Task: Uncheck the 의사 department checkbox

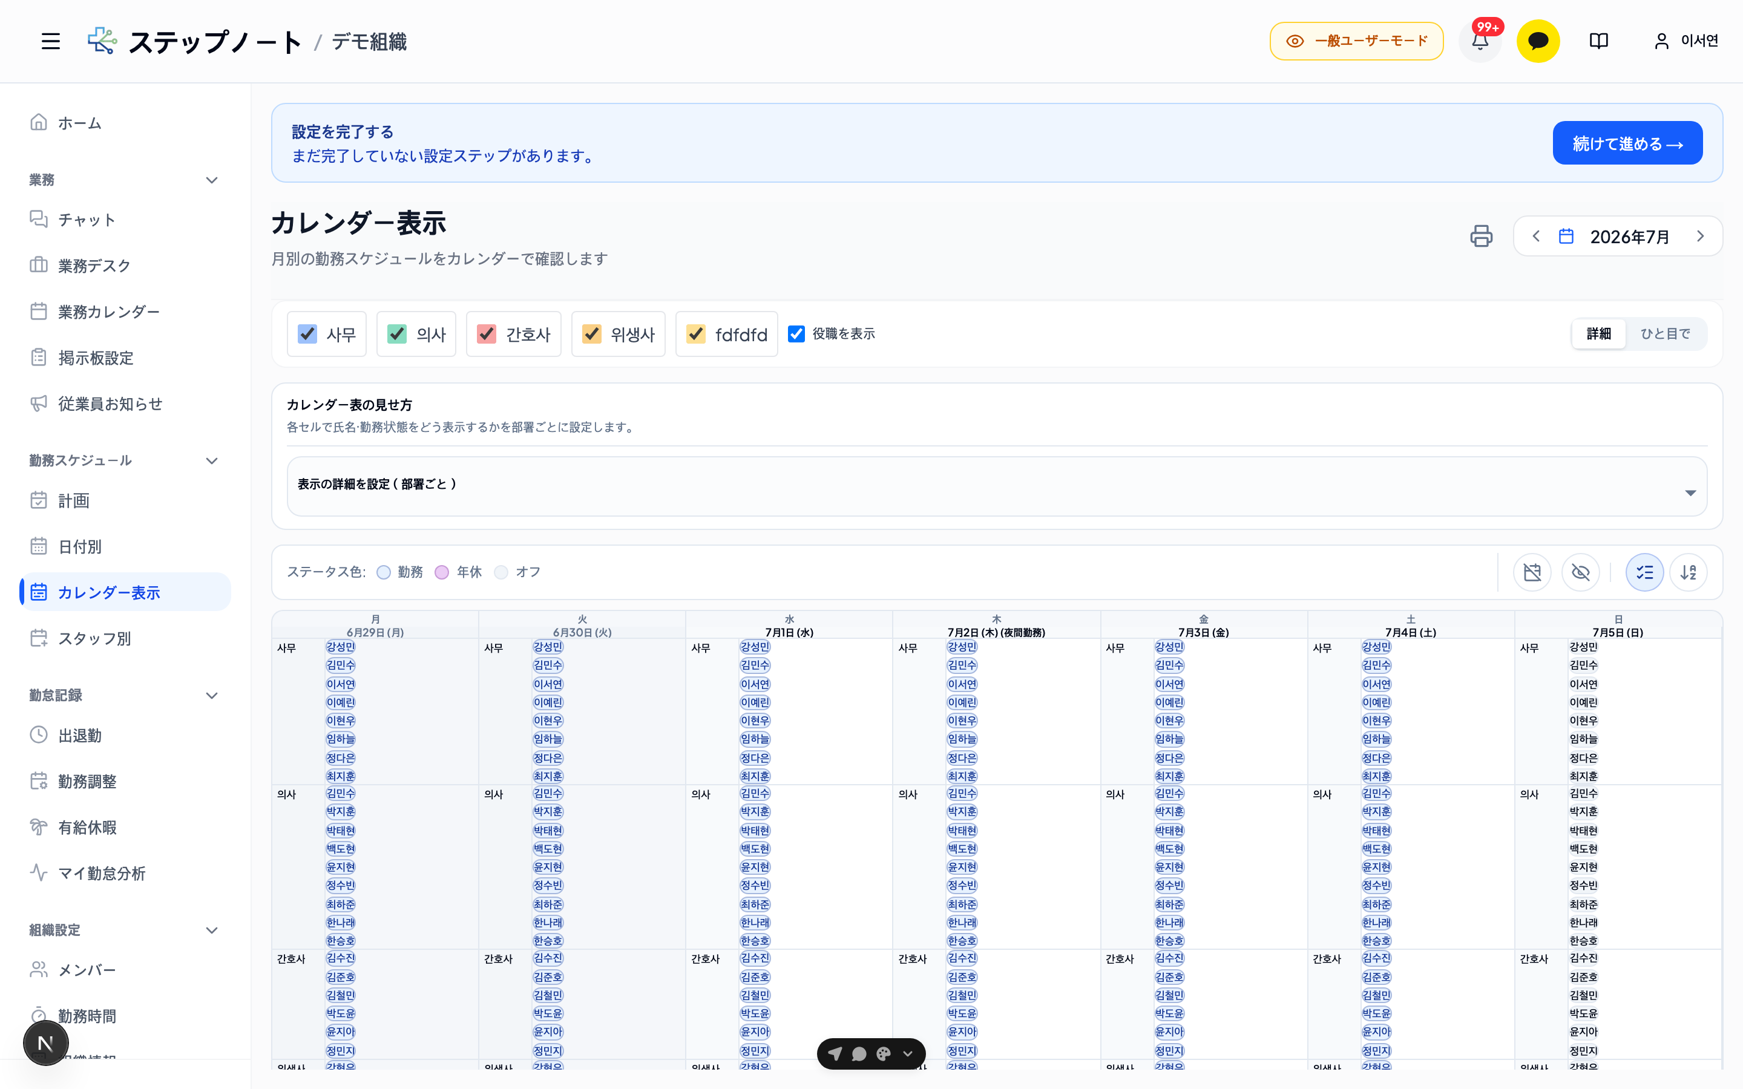Action: point(397,334)
